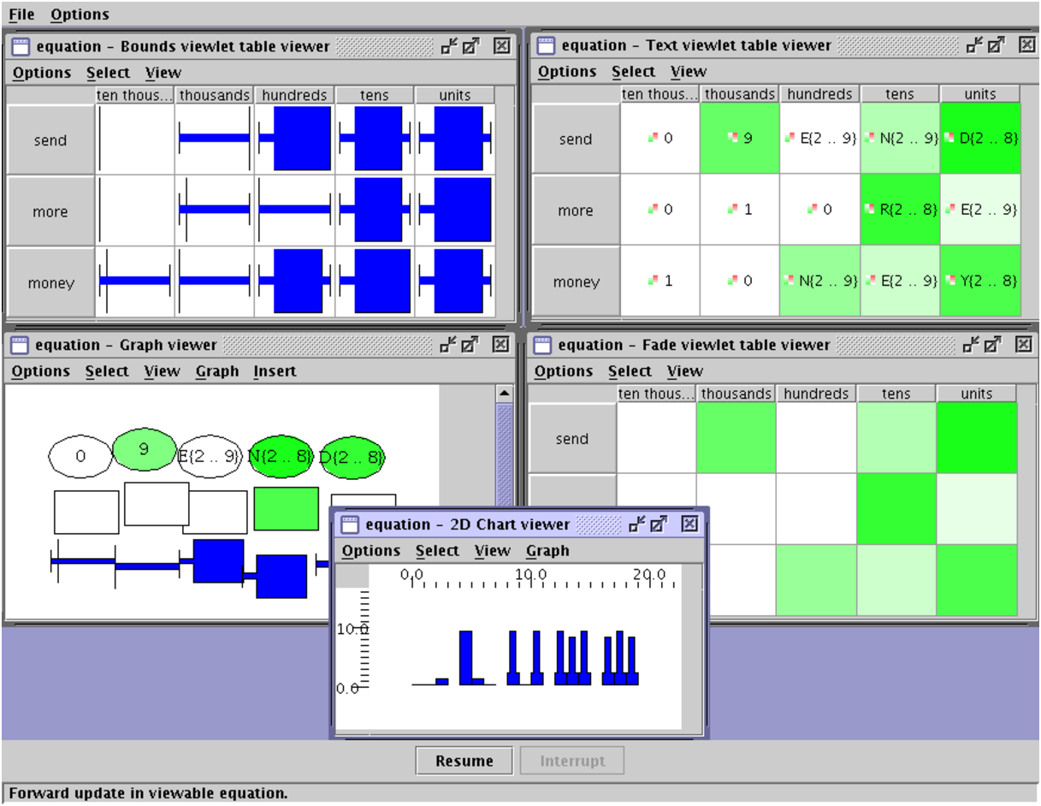
Task: Expand Options menu in Text viewlet viewer
Action: tap(566, 72)
